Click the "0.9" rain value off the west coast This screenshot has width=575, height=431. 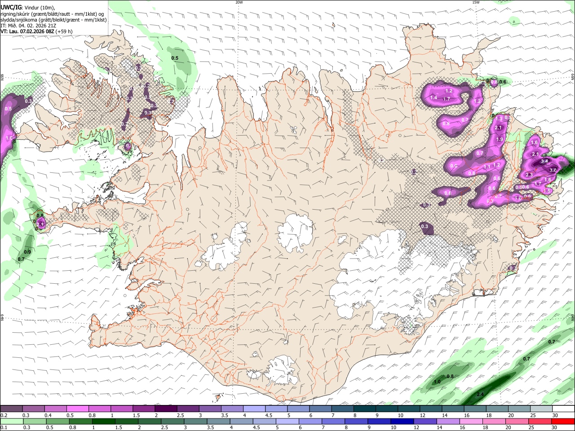coord(27,252)
